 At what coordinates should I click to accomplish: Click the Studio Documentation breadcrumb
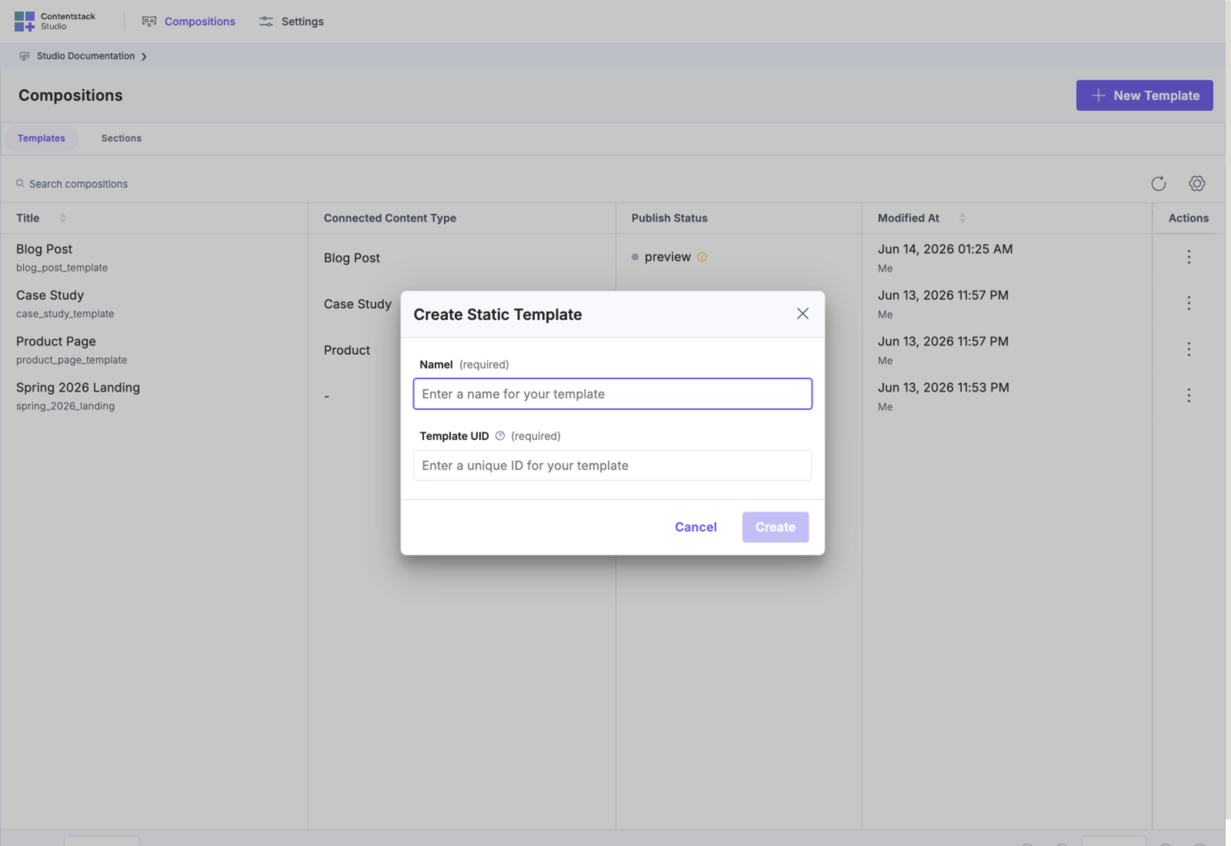pyautogui.click(x=85, y=56)
